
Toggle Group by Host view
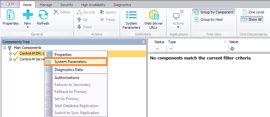[208, 19]
